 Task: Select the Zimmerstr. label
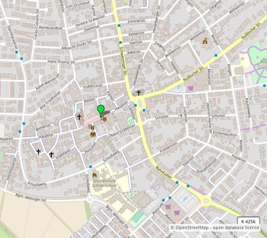[x=137, y=21]
